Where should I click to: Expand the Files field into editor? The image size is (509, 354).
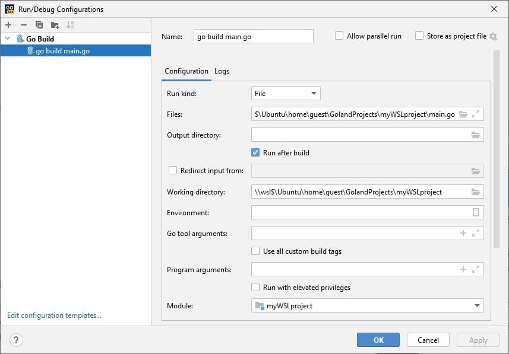[476, 114]
